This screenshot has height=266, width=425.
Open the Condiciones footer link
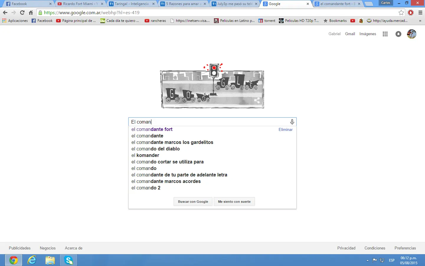(x=375, y=248)
